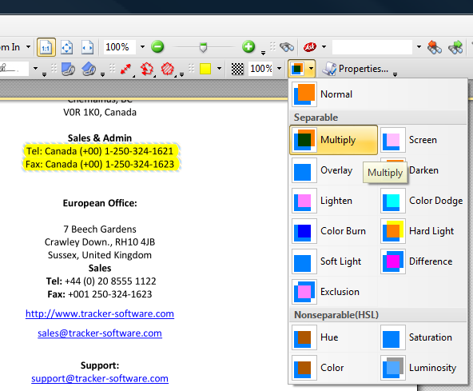Open the search field history dropdown
Screen dimensions: 473x391
pyautogui.click(x=419, y=47)
